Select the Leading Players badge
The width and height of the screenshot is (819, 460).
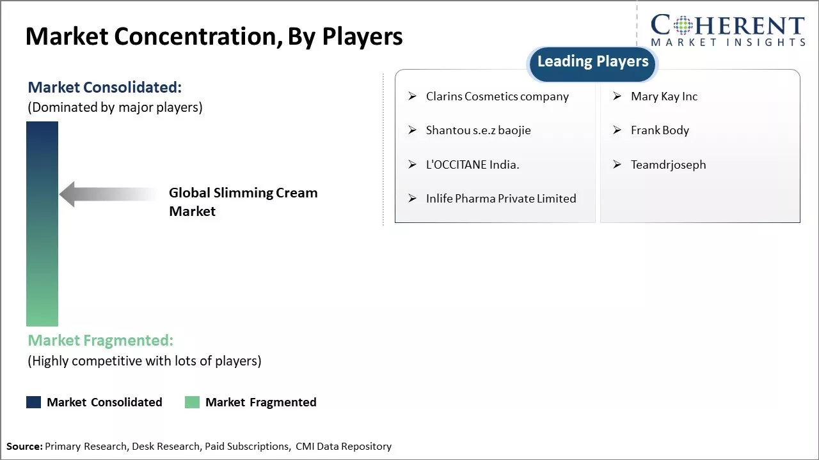tap(592, 63)
